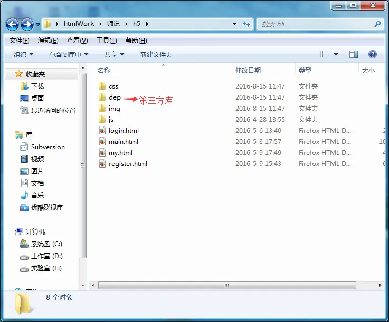Open the 视频 library

37,159
